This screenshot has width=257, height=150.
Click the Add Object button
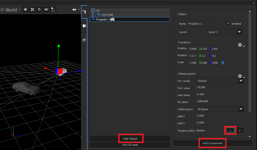click(x=130, y=139)
